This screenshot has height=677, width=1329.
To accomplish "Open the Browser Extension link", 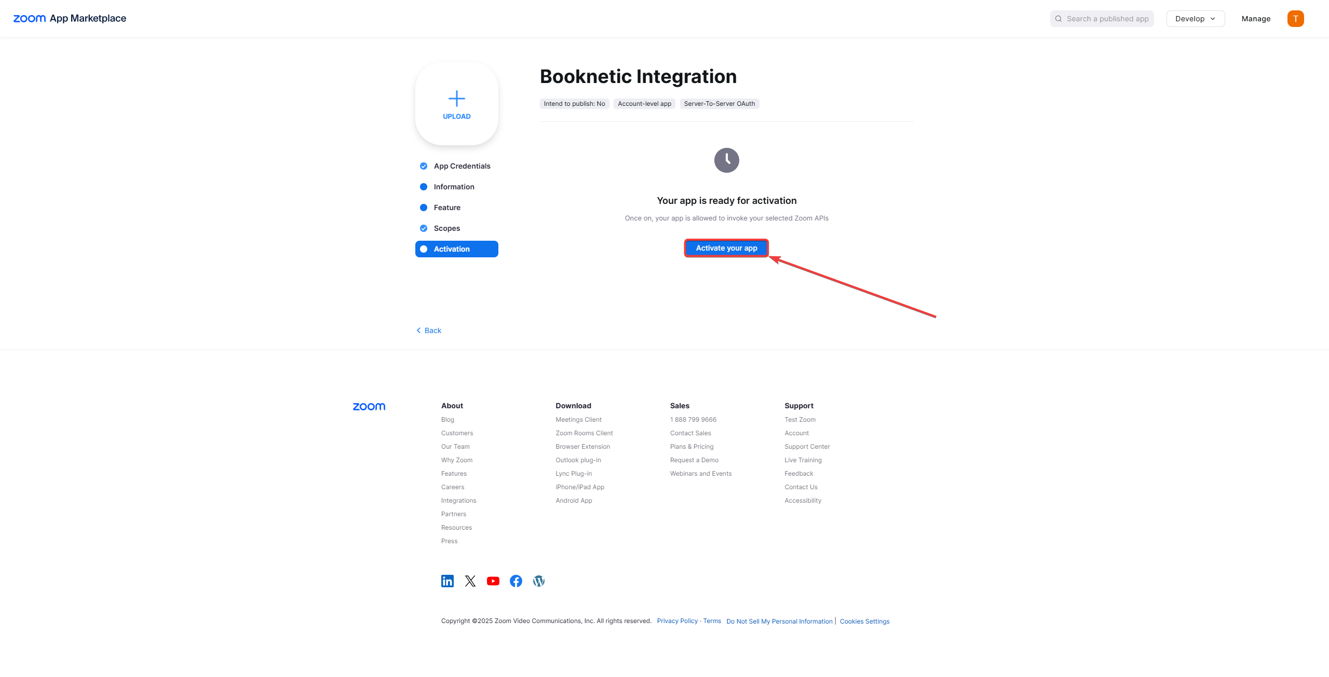I will [x=582, y=447].
